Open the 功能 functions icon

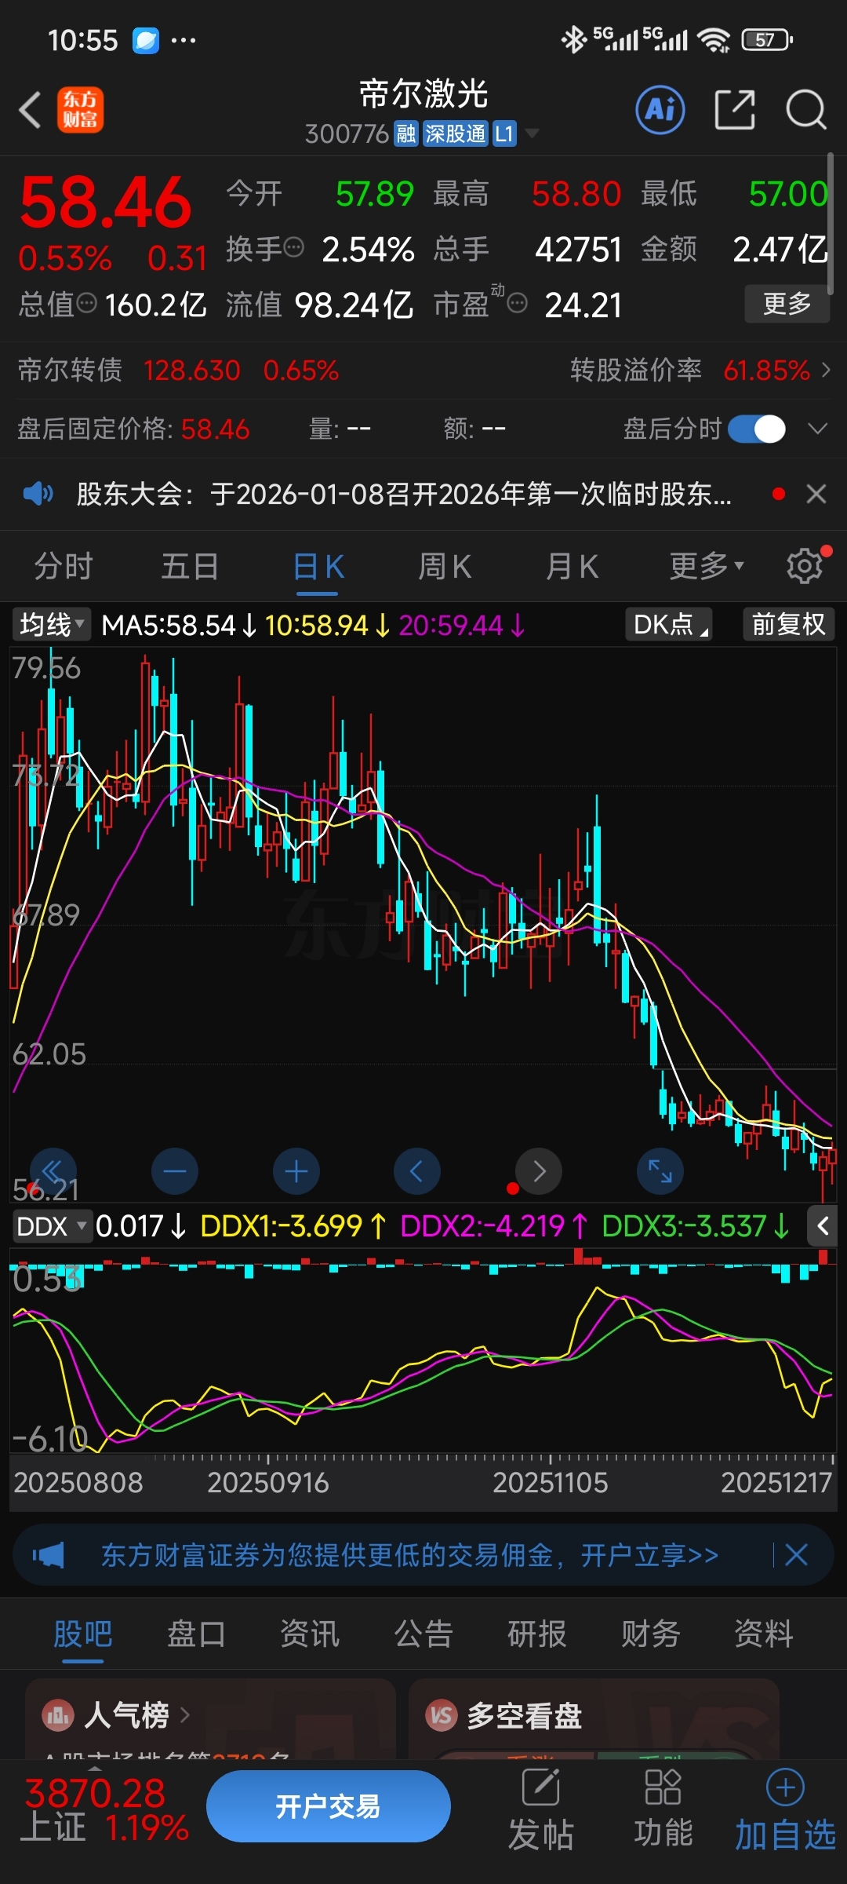(663, 1787)
